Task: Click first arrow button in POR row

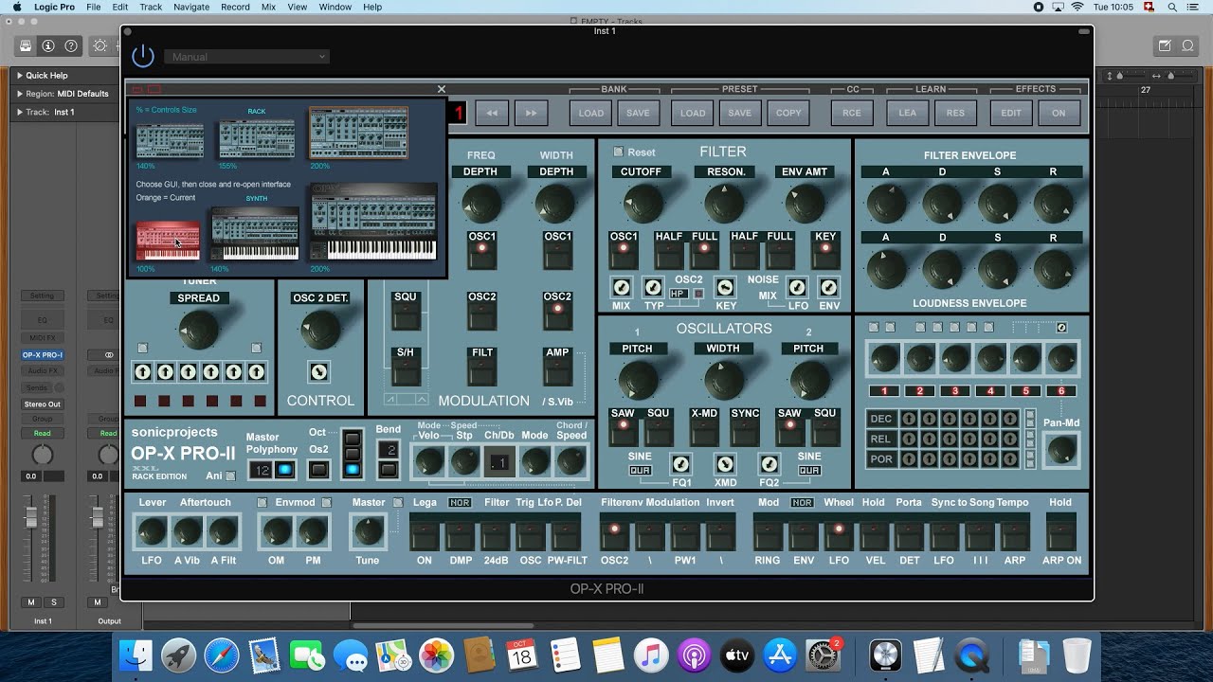Action: pyautogui.click(x=909, y=458)
